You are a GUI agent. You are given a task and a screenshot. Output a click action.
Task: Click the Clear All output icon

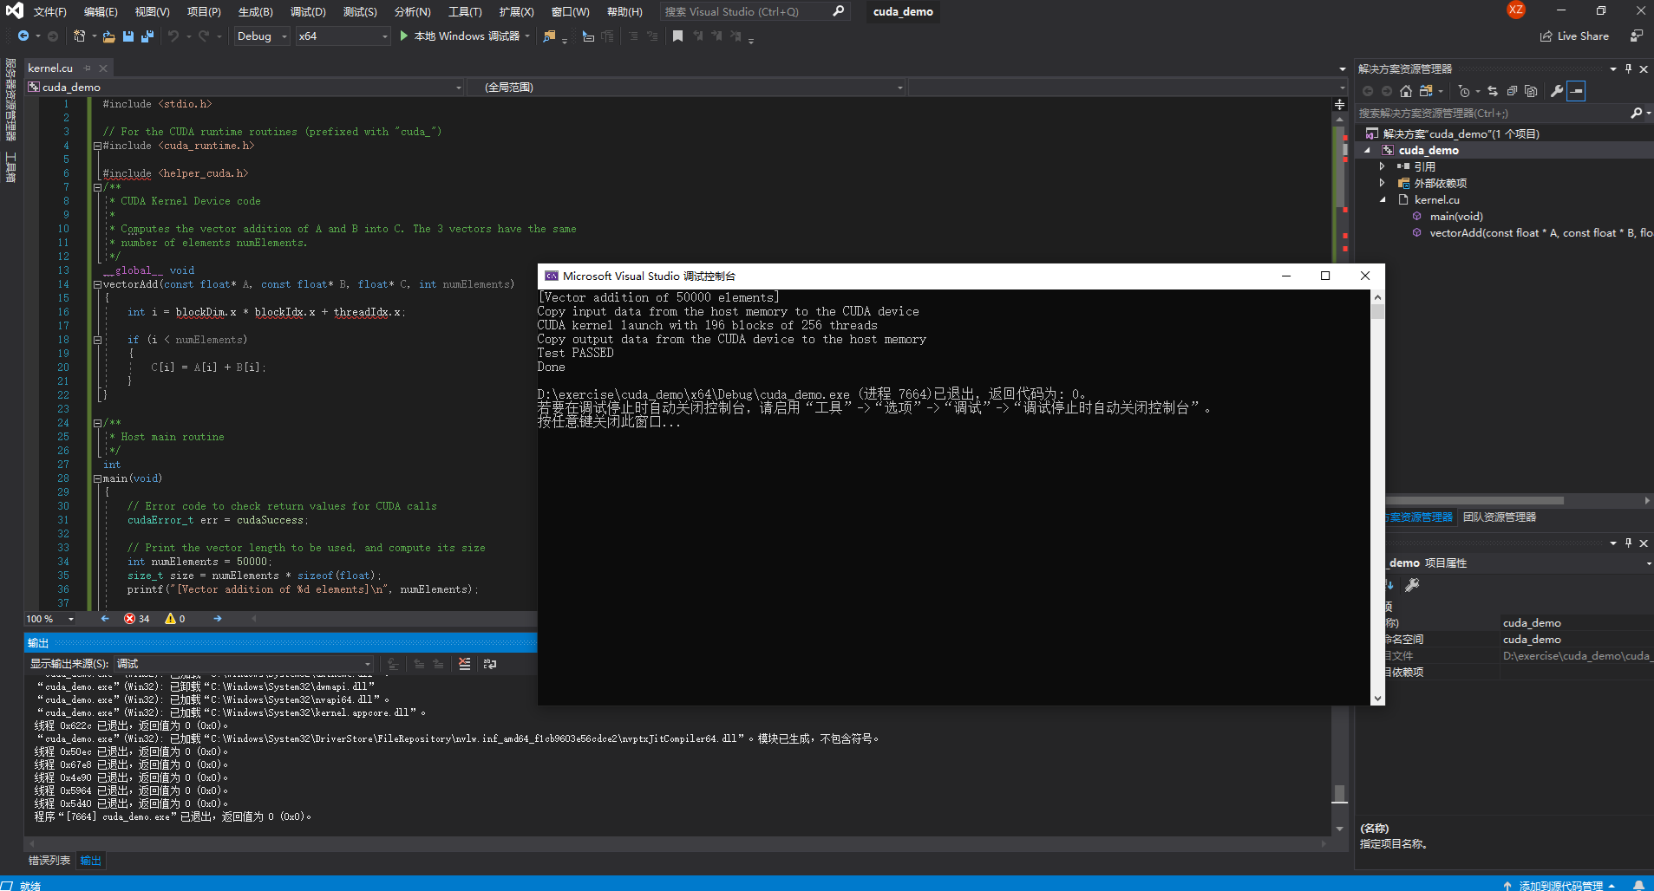(x=465, y=664)
